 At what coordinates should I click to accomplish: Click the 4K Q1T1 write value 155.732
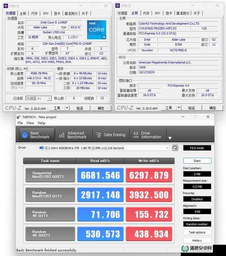click(x=149, y=214)
